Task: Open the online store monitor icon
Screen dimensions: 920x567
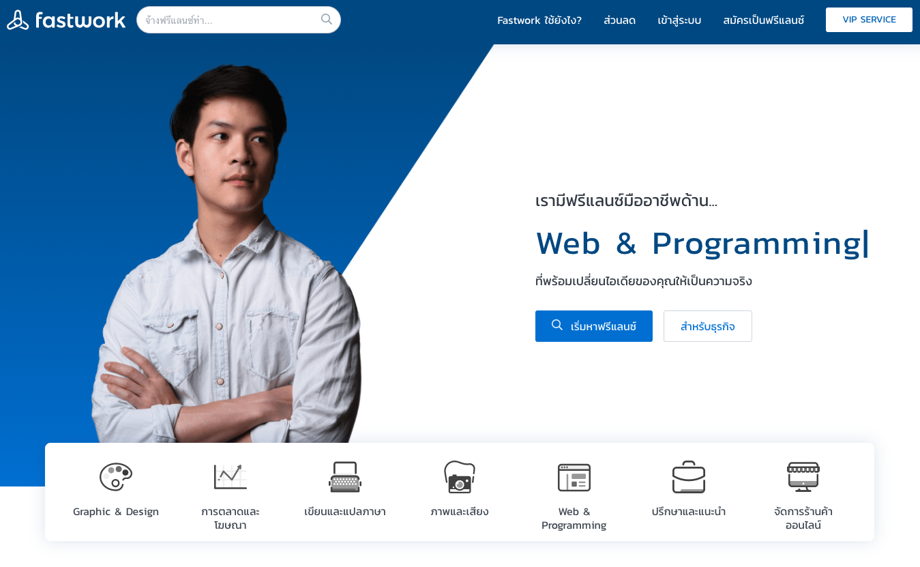Action: click(803, 476)
